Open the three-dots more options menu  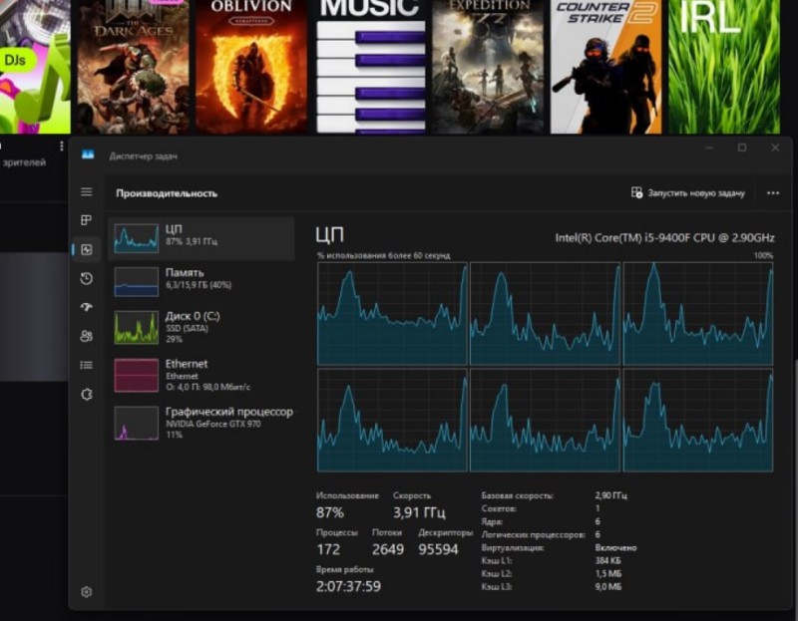point(773,193)
